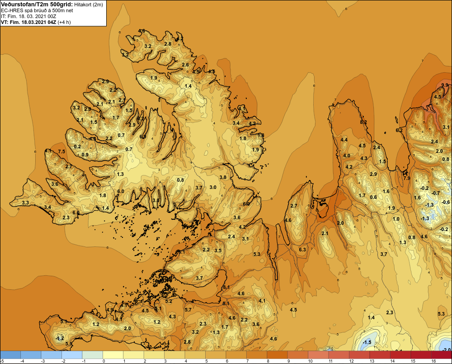The height and width of the screenshot is (364, 452).
Task: Select the 2.6 temperature reading
Action: tap(185, 65)
